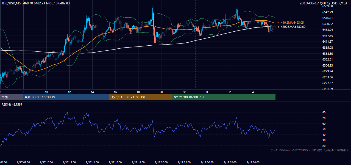Click hour label 0 below the price chart
The image size is (351, 165).
207,92
